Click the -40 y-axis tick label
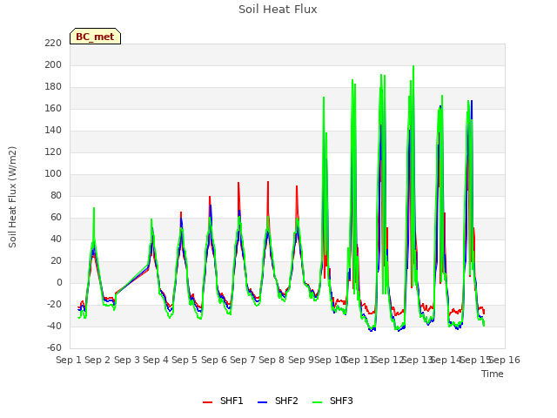The image size is (557, 418). coord(54,327)
